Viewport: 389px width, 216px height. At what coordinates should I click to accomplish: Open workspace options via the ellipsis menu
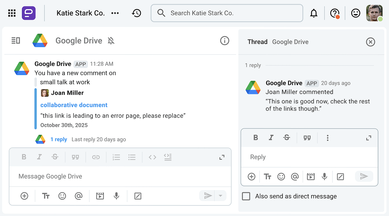pyautogui.click(x=115, y=13)
